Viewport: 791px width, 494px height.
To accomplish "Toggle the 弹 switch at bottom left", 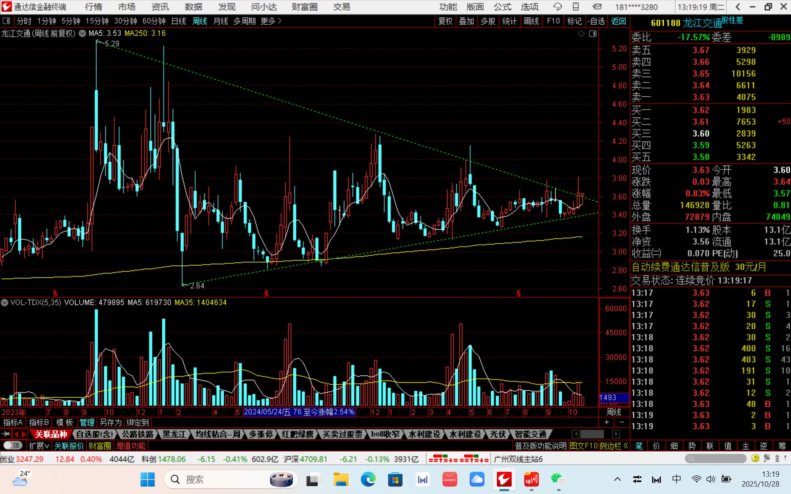I will tap(12, 445).
